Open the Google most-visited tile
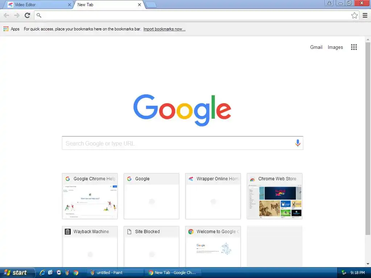 (151, 196)
